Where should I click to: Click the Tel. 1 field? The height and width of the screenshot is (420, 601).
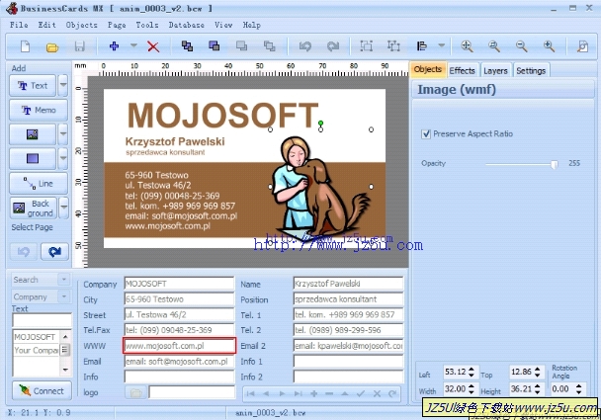(348, 314)
